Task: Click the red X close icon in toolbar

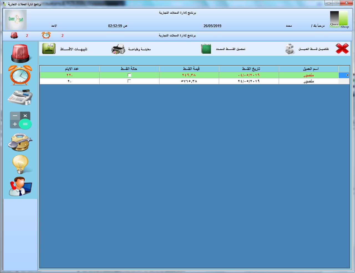Action: click(342, 49)
